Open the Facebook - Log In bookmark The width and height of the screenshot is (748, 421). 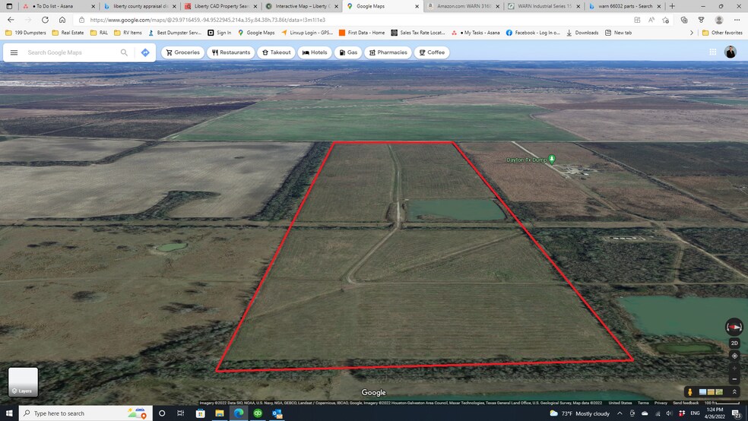click(x=533, y=33)
